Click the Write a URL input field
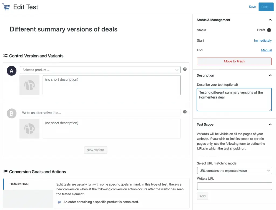276x210 pixels. coord(234,186)
